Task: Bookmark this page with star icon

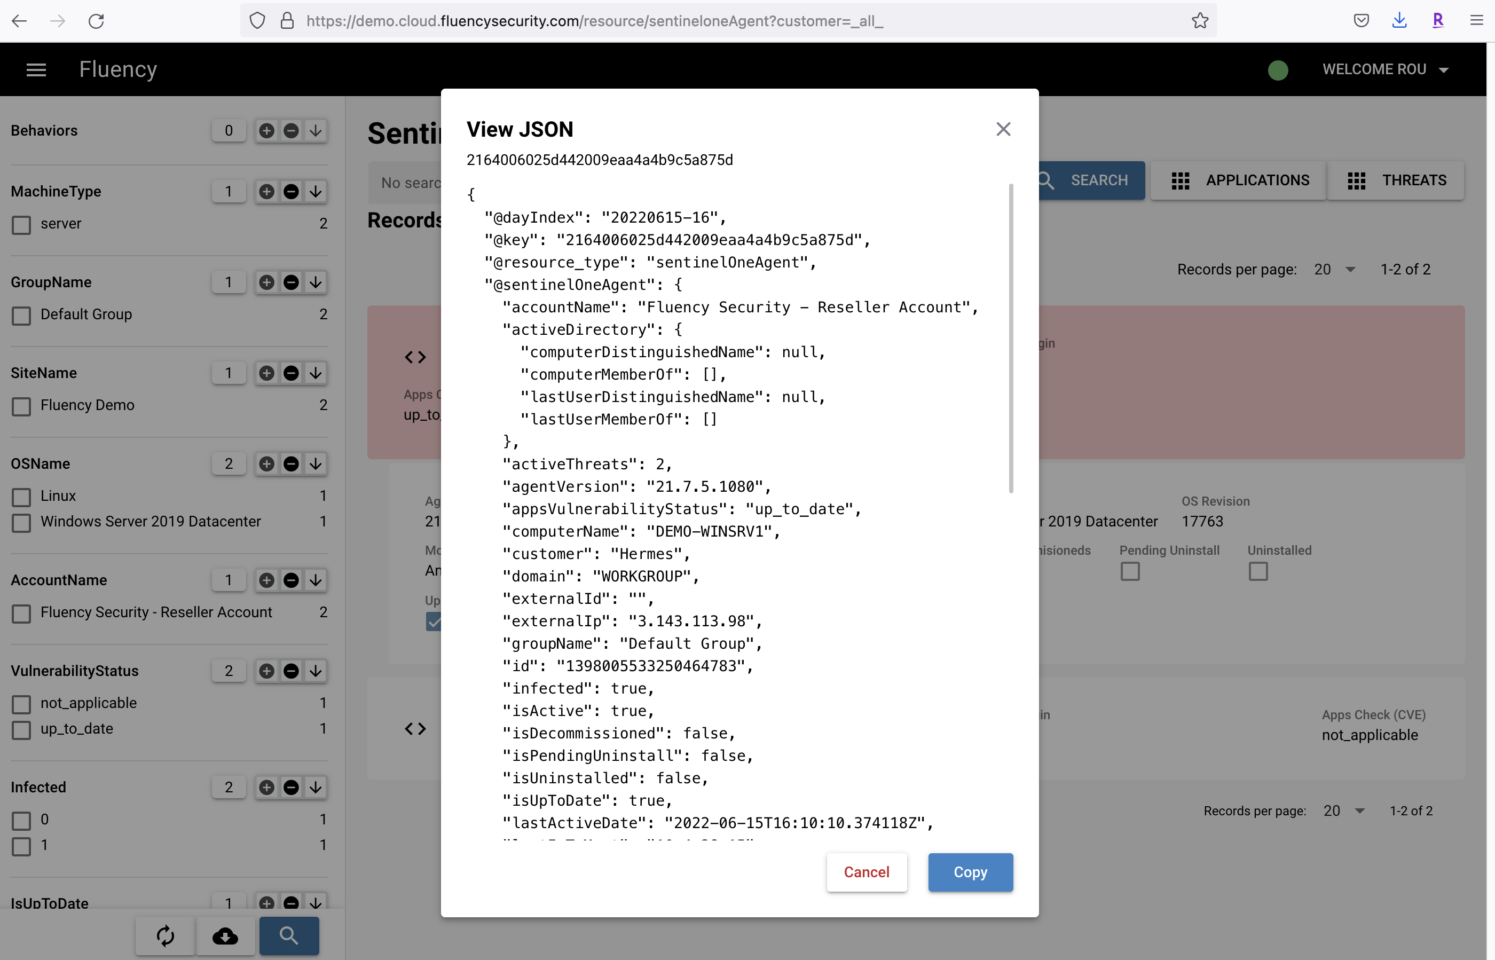Action: [1200, 21]
